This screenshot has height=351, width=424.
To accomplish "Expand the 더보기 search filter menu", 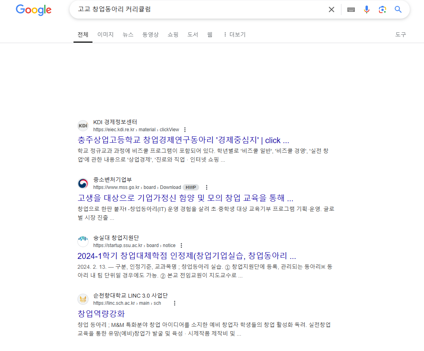I will pyautogui.click(x=234, y=35).
